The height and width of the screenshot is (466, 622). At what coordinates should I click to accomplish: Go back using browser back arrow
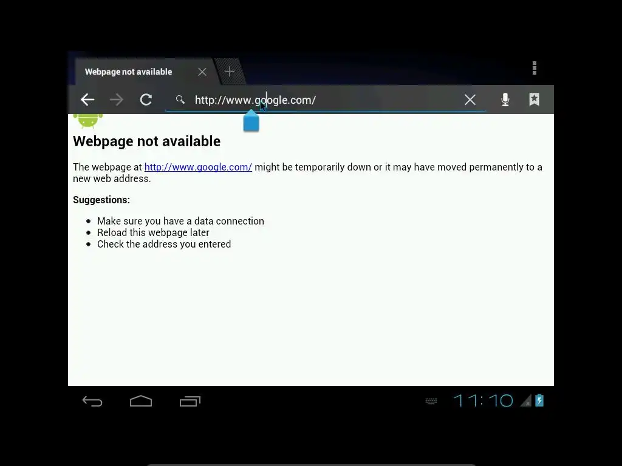click(87, 100)
